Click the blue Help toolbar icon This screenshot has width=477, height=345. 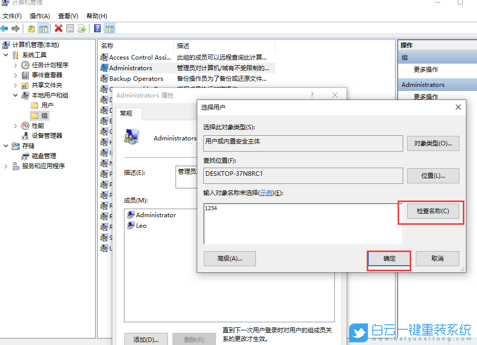(96, 28)
